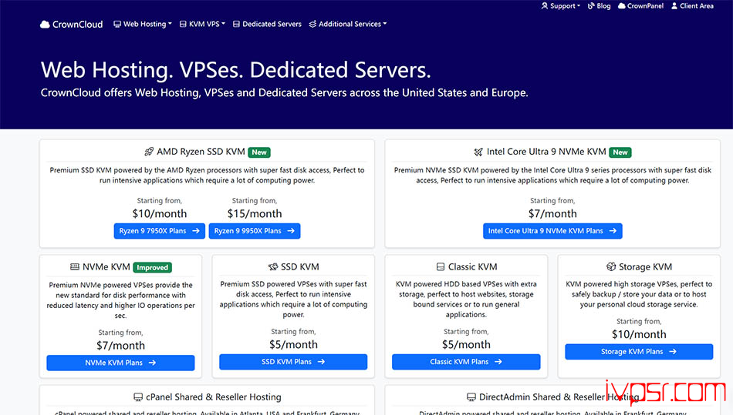Viewport: 733px width, 415px height.
Task: Click the feed icon beside Blog
Action: coord(591,6)
